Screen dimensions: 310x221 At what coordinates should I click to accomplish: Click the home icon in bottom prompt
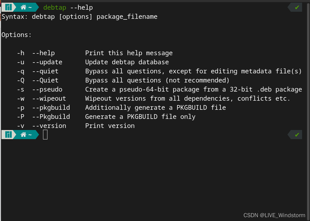tap(23, 135)
